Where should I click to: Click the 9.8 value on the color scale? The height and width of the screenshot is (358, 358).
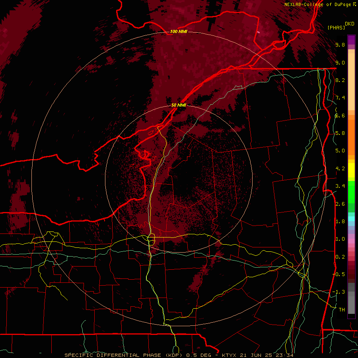pyautogui.click(x=340, y=45)
